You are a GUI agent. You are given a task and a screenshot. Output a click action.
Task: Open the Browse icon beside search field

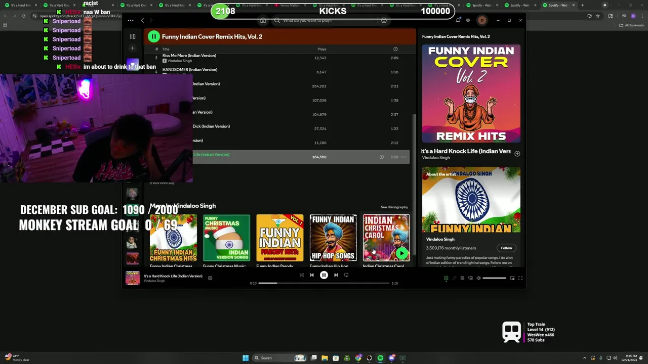384,21
